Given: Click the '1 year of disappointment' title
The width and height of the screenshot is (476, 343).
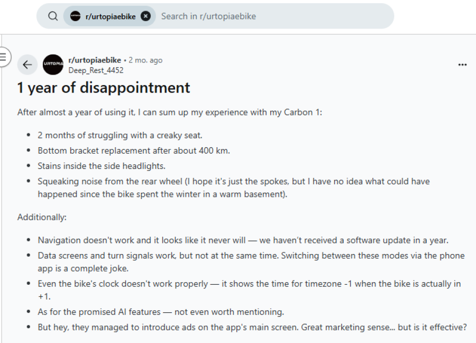Looking at the screenshot, I should coord(104,88).
